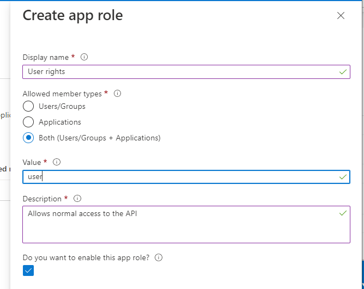Click green checkmark in Description box
This screenshot has width=364, height=289.
[x=343, y=213]
